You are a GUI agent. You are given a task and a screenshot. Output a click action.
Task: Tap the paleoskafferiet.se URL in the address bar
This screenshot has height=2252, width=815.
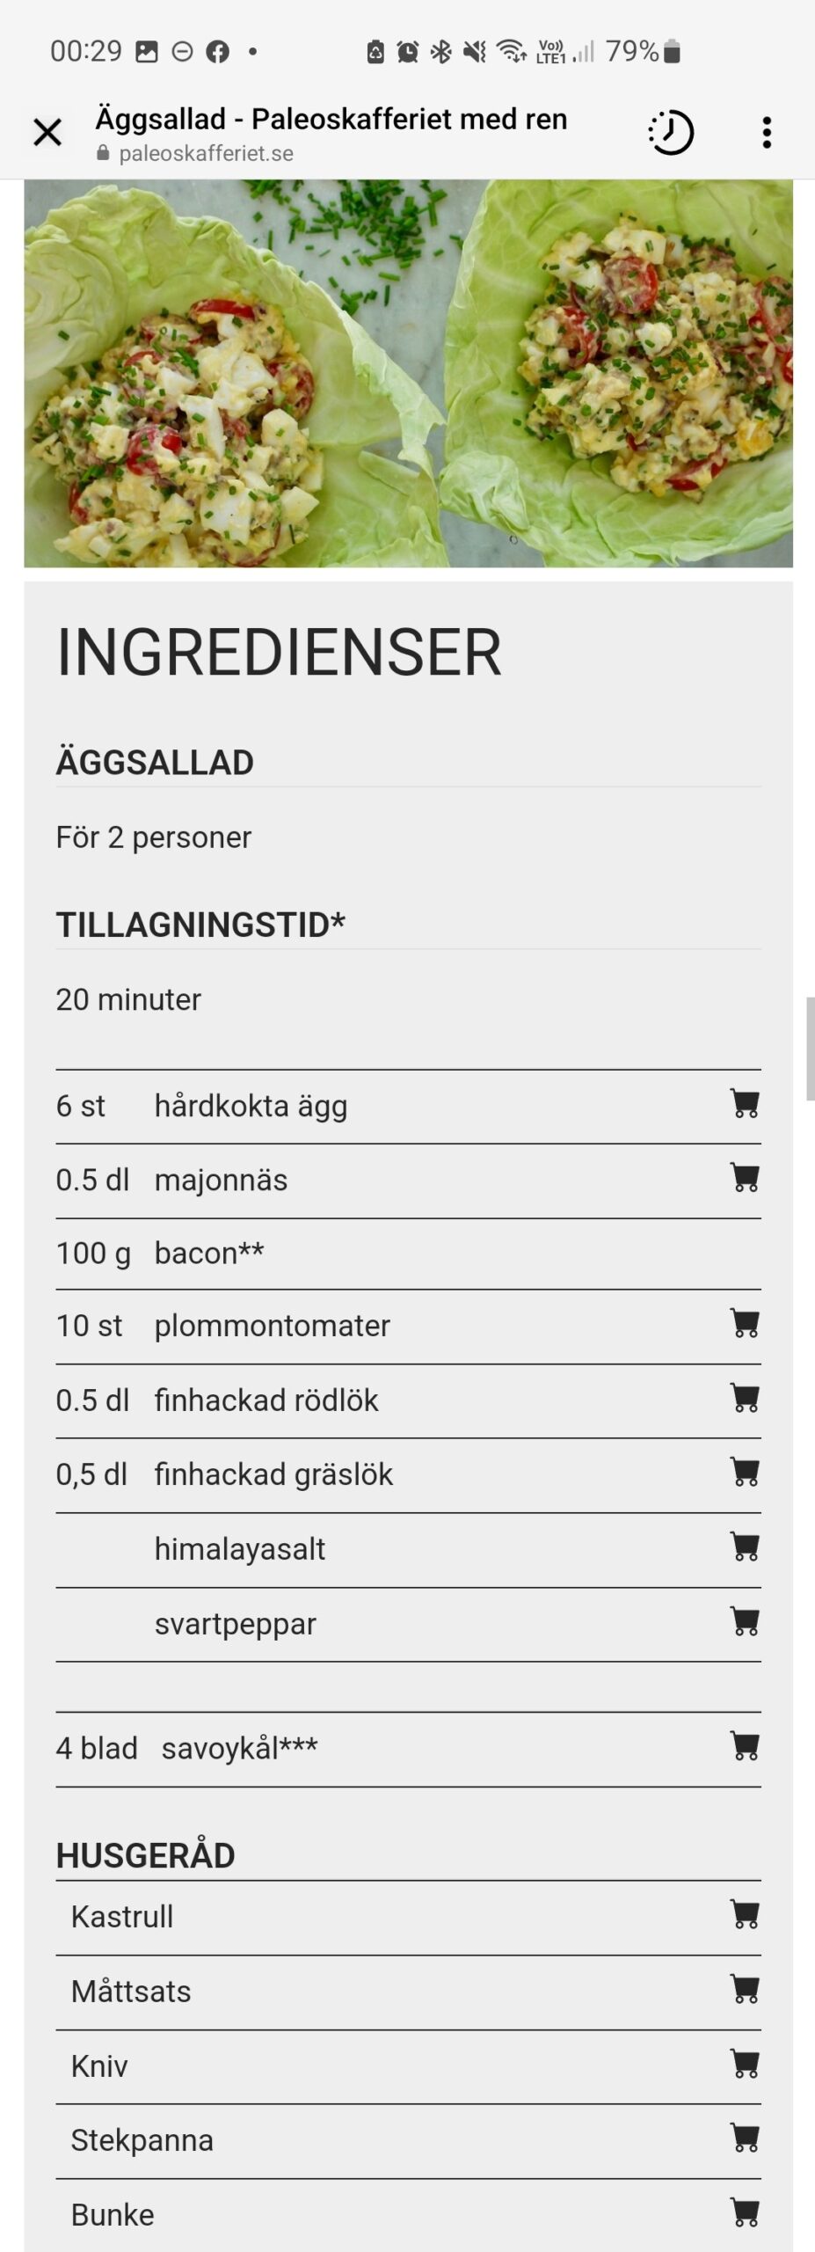[x=206, y=153]
